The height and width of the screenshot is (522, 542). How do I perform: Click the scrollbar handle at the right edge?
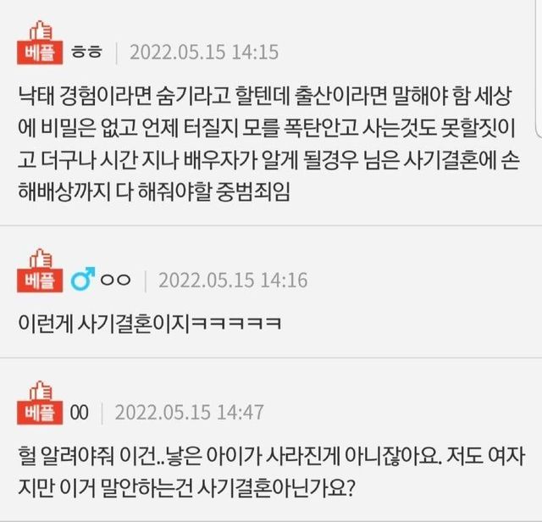click(x=539, y=69)
